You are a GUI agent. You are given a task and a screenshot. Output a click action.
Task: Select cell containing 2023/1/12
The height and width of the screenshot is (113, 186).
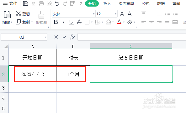pyautogui.click(x=33, y=74)
